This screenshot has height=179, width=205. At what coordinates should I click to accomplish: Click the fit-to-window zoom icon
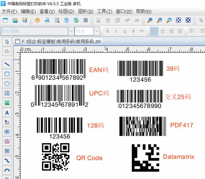(178, 20)
